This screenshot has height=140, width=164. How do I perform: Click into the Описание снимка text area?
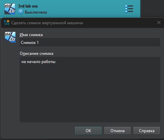click(x=90, y=90)
